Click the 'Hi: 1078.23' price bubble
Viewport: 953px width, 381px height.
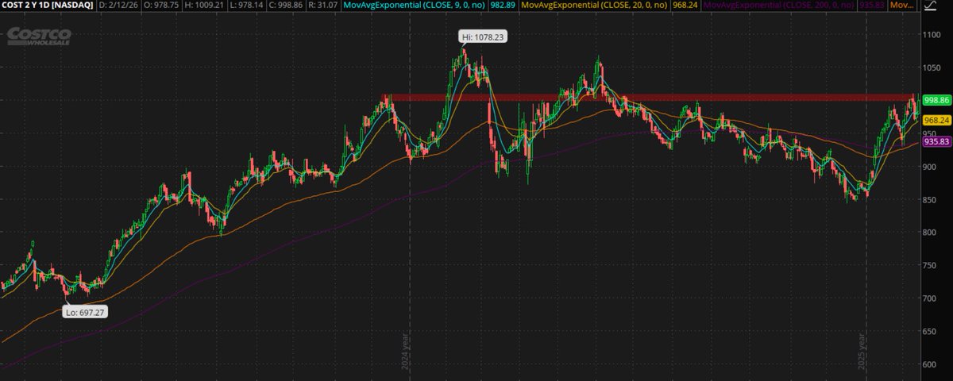click(x=482, y=37)
